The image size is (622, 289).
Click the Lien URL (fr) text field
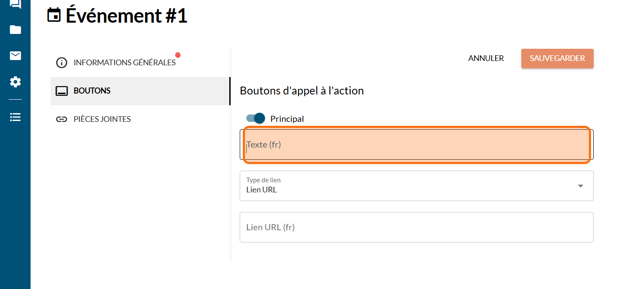tap(416, 227)
